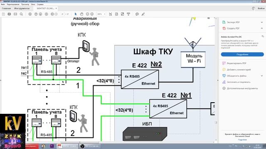Switch to the Инструменты tab
Screen dimensions: 266x149
[x=22, y=8]
